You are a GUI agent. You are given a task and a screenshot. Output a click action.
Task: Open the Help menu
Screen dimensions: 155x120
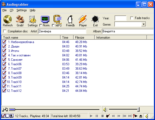(33, 10)
